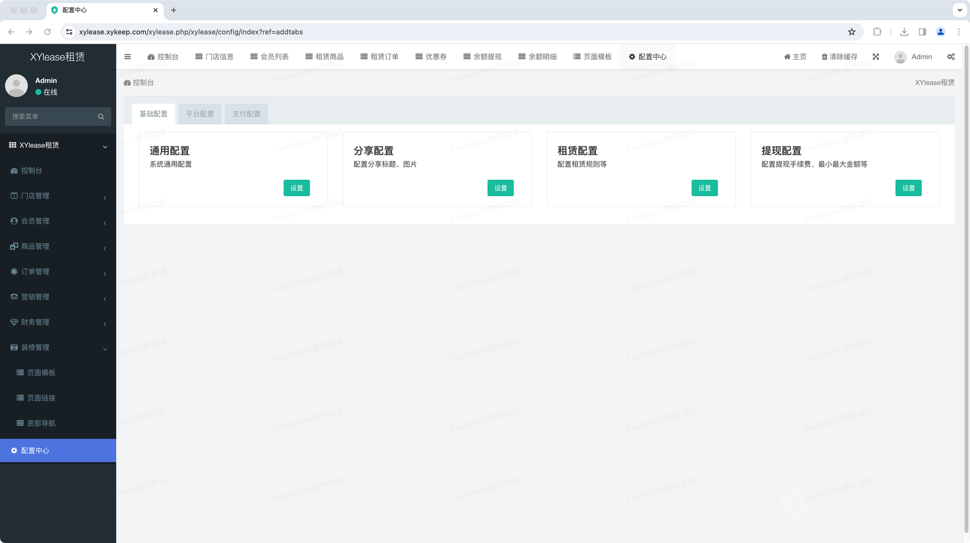Viewport: 970px width, 543px height.
Task: Open the settings cogs icon at top right
Action: click(951, 57)
